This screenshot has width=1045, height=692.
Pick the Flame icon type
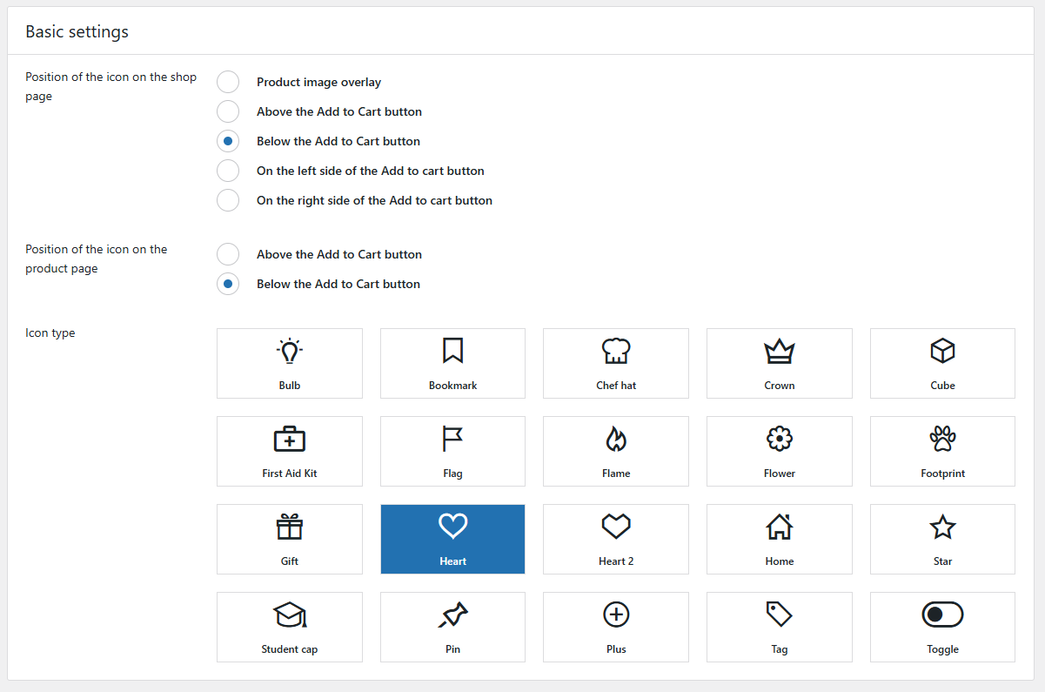[615, 451]
